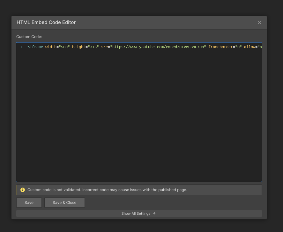Image resolution: width=283 pixels, height=232 pixels.
Task: Expand Show All Settings
Action: point(139,213)
